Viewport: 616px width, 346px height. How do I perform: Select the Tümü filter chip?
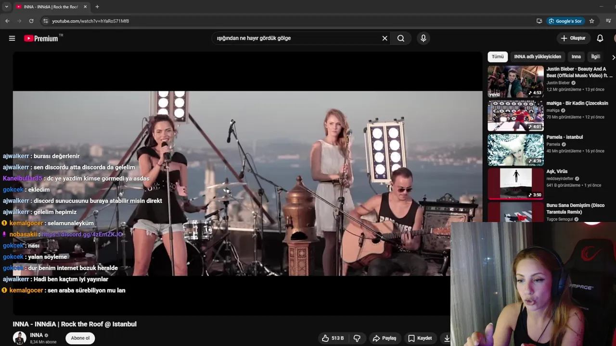coord(498,57)
